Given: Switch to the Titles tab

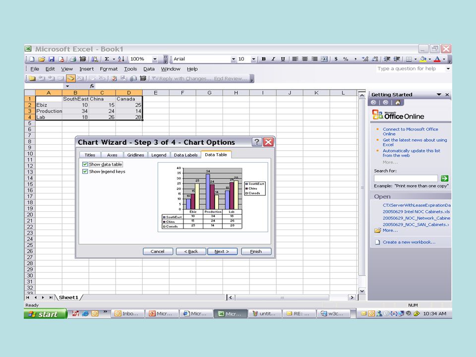Looking at the screenshot, I should click(90, 155).
